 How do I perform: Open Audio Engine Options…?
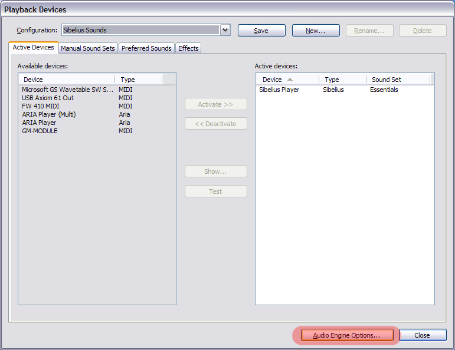click(x=347, y=335)
